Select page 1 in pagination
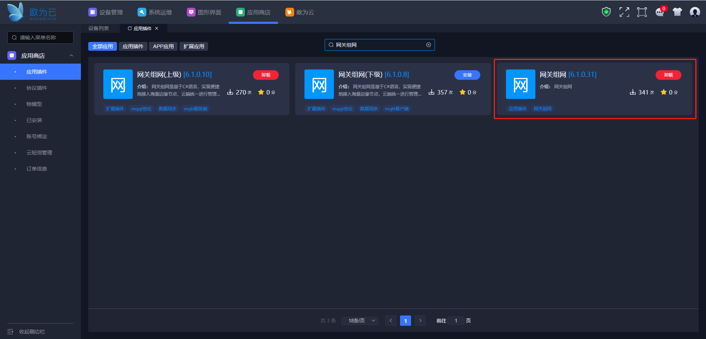 pyautogui.click(x=406, y=321)
